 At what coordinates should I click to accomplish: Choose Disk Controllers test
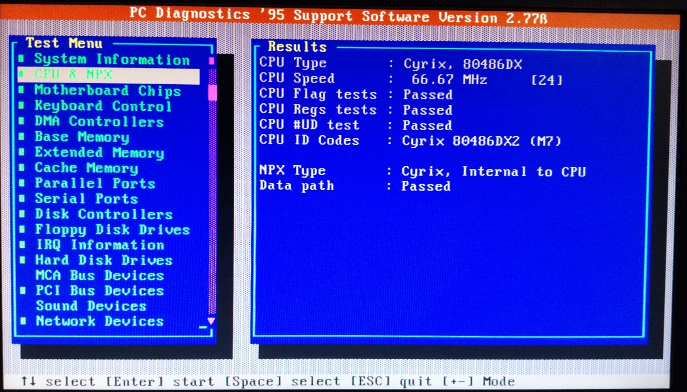104,214
